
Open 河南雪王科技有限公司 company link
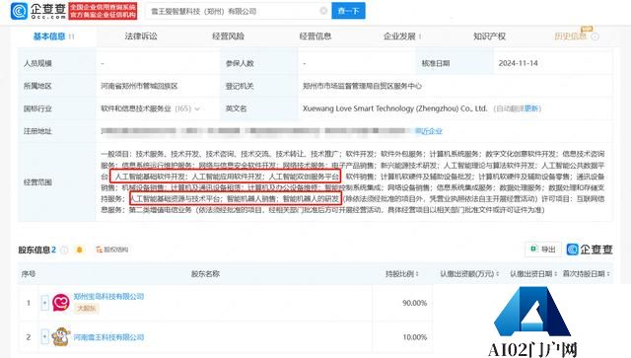pyautogui.click(x=108, y=337)
